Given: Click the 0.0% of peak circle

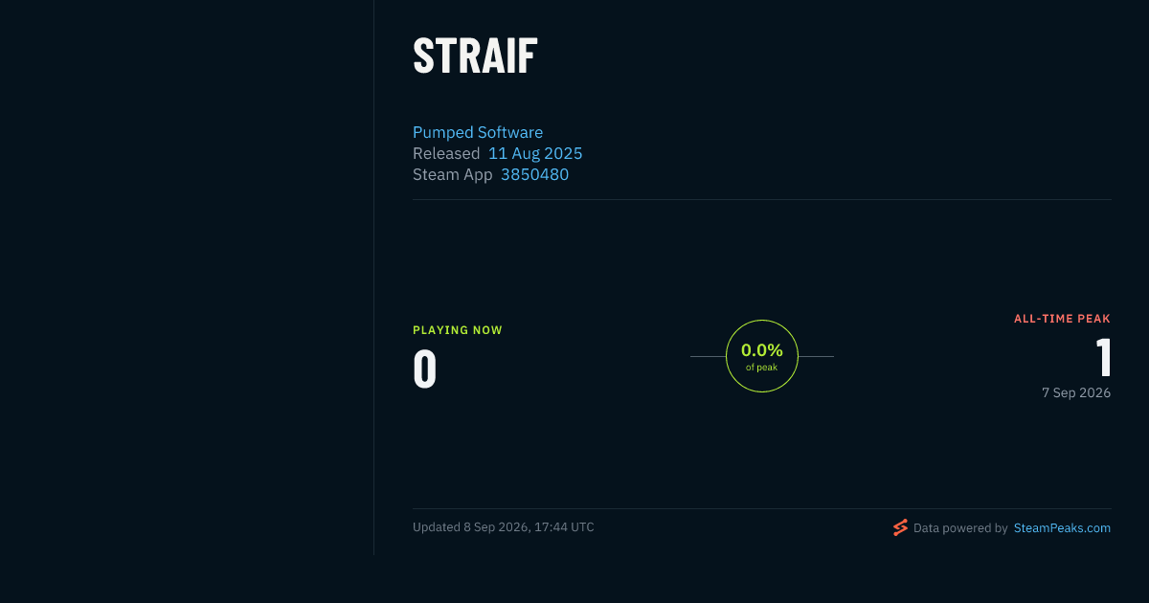Looking at the screenshot, I should click(762, 356).
